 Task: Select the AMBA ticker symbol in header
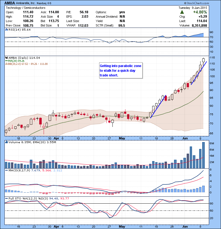10,3
